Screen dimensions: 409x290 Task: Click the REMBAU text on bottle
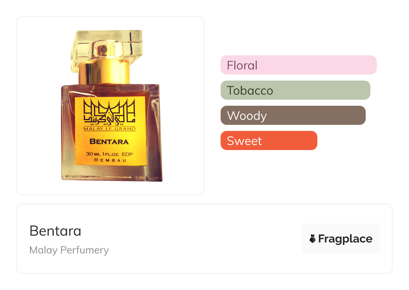[110, 160]
